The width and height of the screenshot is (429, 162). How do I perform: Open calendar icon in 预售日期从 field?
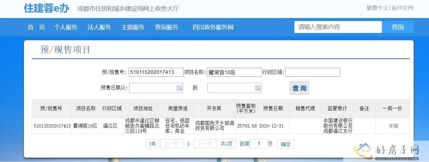coord(179,88)
